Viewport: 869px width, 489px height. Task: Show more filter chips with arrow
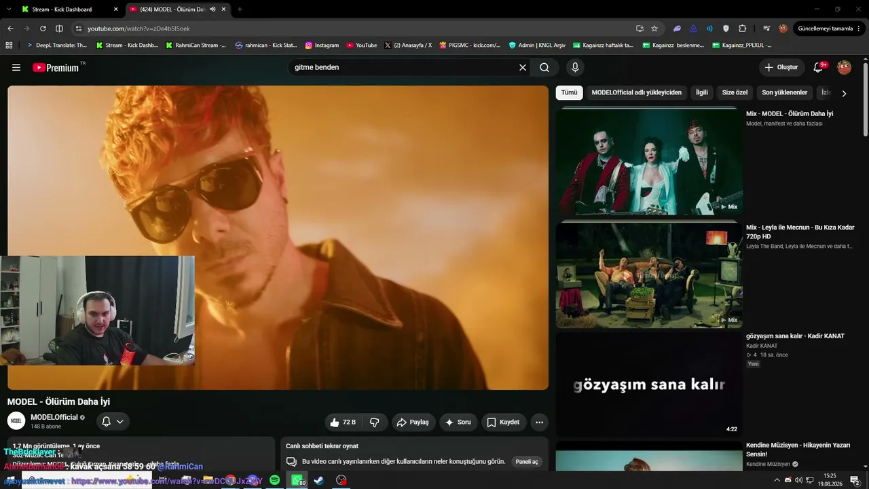[x=844, y=93]
